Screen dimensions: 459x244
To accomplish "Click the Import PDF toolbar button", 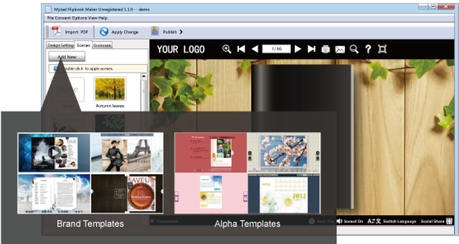I will 70,32.
